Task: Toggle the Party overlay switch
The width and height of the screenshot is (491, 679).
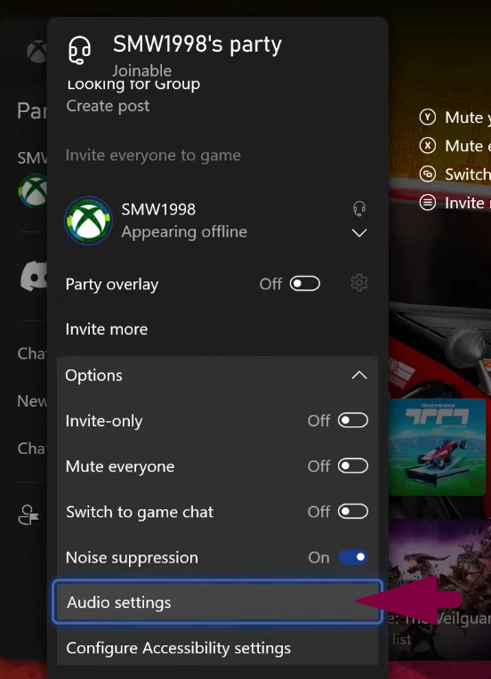Action: (305, 284)
